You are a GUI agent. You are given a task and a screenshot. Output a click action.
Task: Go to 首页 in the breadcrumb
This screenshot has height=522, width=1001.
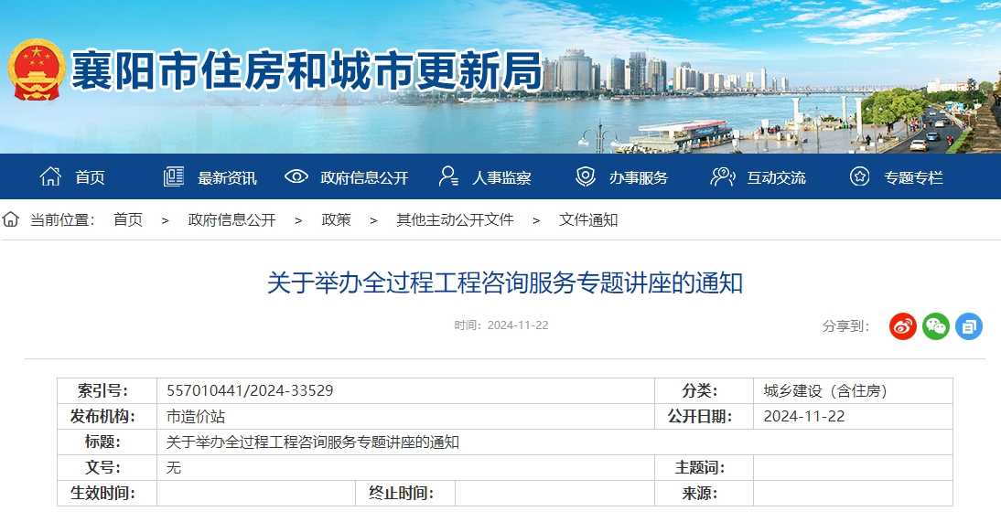coord(128,220)
